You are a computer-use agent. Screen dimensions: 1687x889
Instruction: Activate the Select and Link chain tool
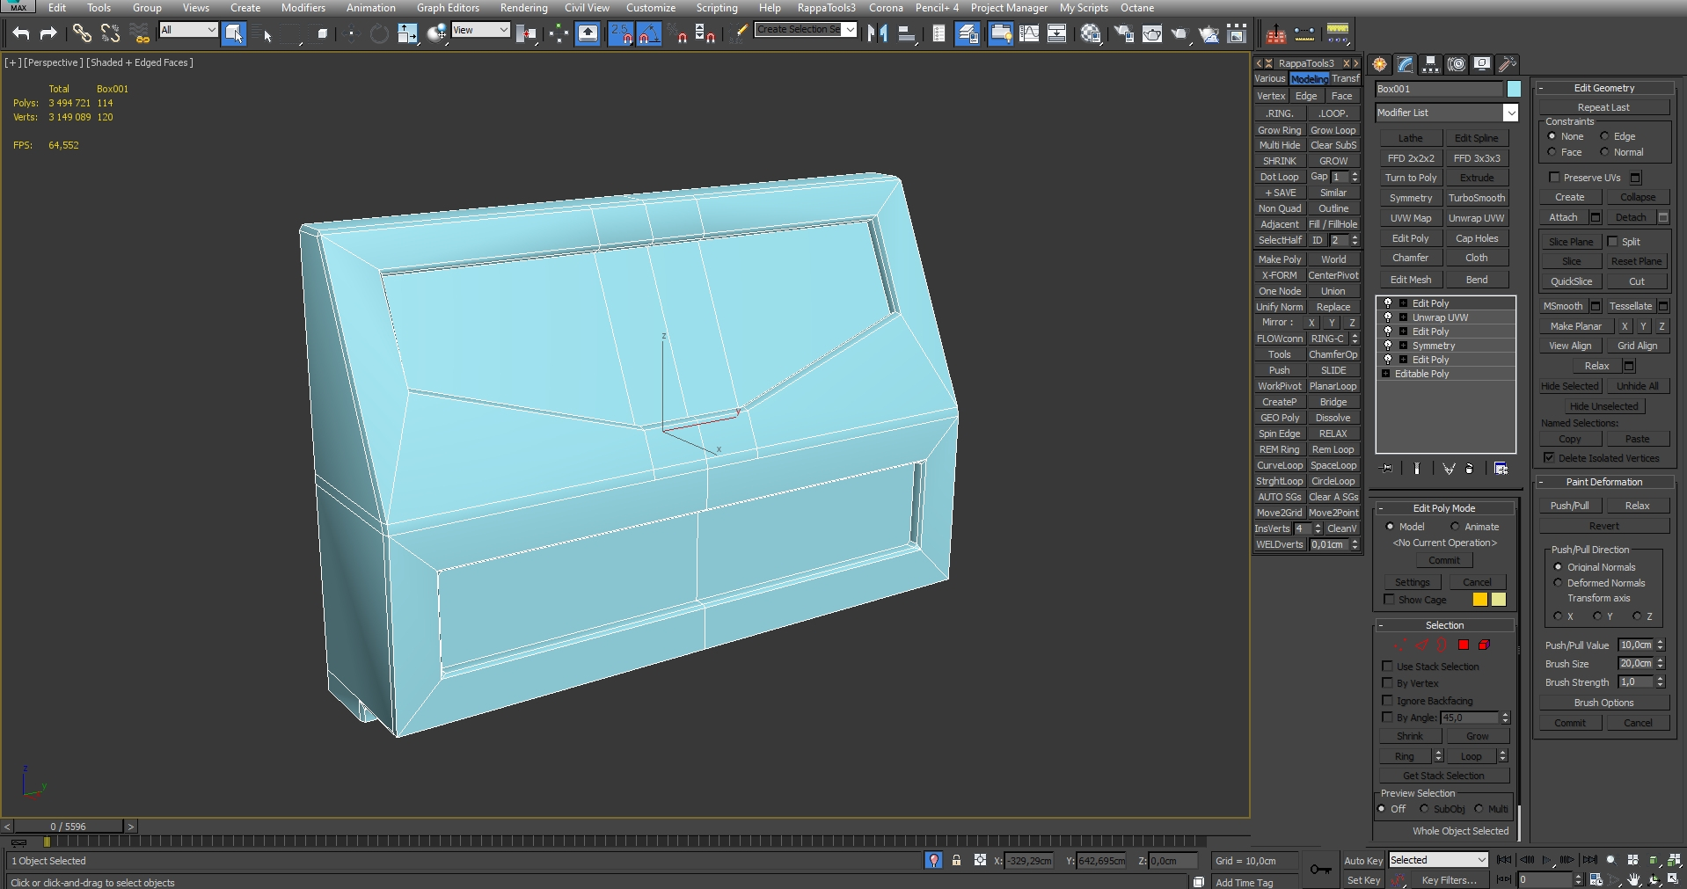pyautogui.click(x=82, y=33)
